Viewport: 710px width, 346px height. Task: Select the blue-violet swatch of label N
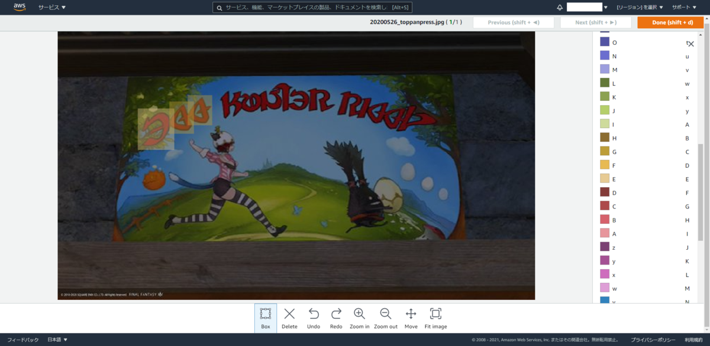click(605, 56)
